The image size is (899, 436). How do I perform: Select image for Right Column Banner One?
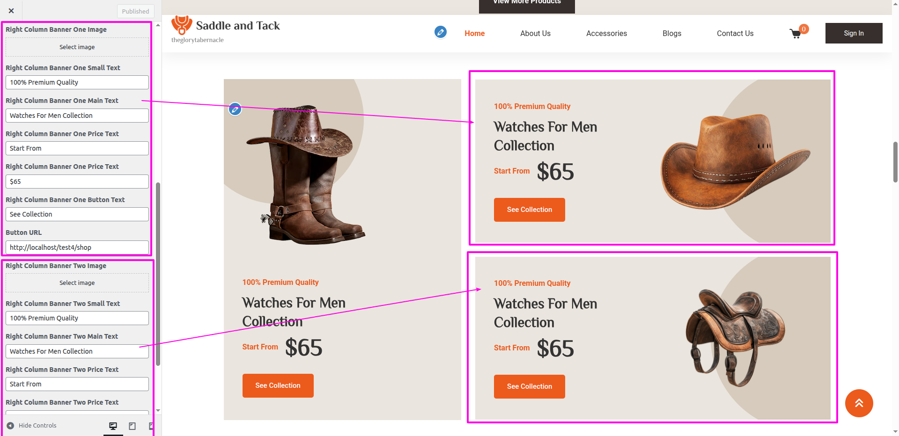pos(77,47)
